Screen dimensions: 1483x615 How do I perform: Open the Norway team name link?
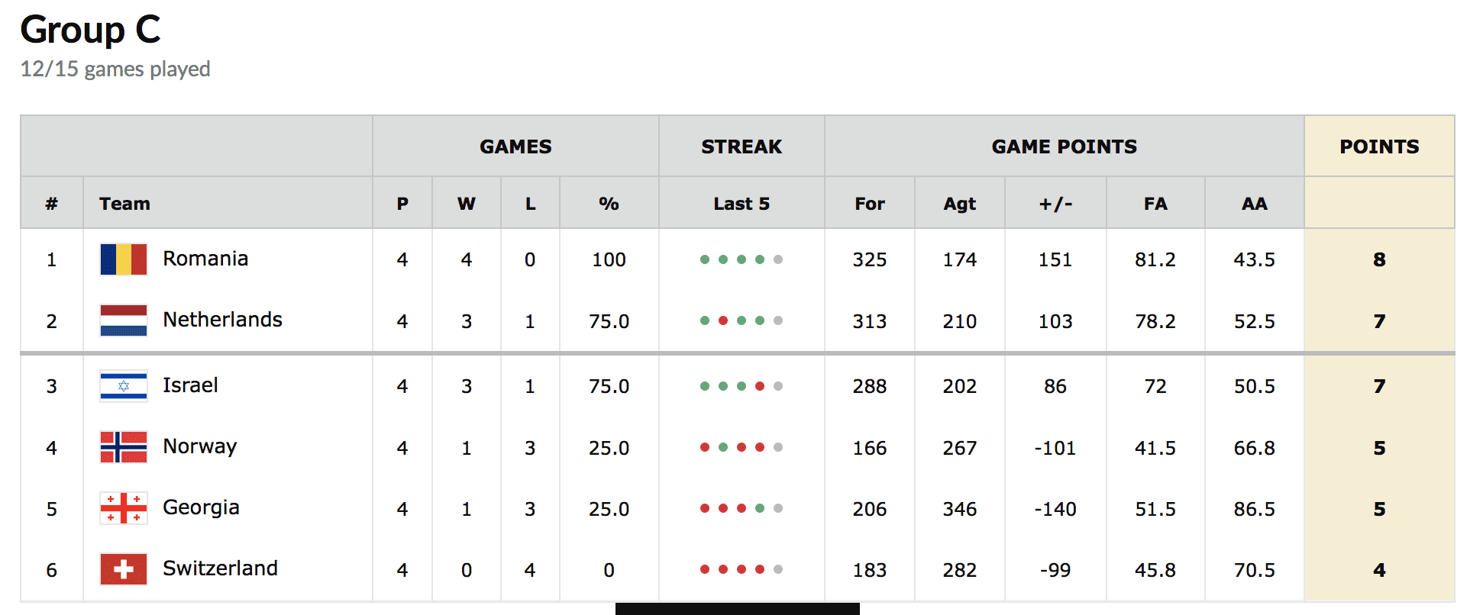200,446
